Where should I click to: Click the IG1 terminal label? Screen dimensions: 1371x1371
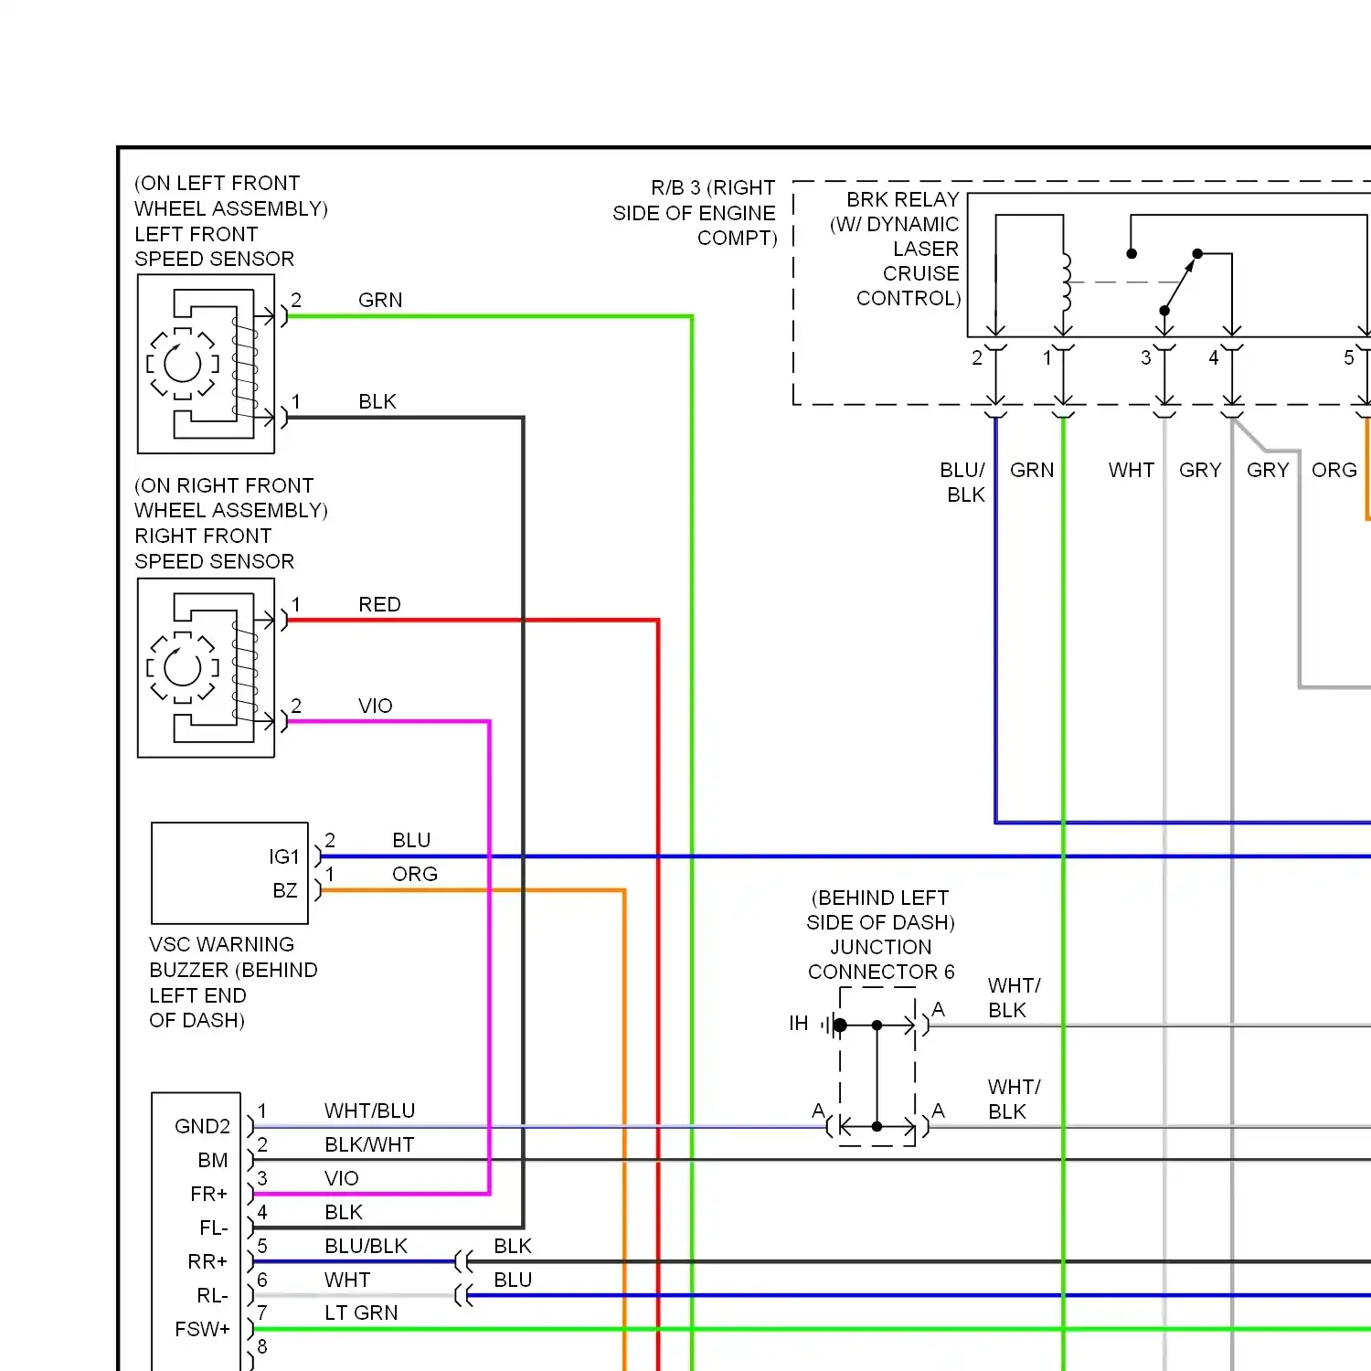click(x=284, y=856)
